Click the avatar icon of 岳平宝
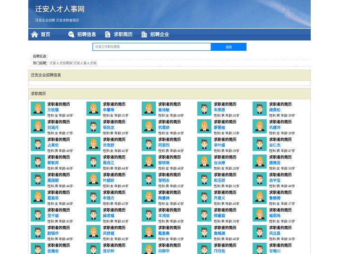 [x=259, y=179]
